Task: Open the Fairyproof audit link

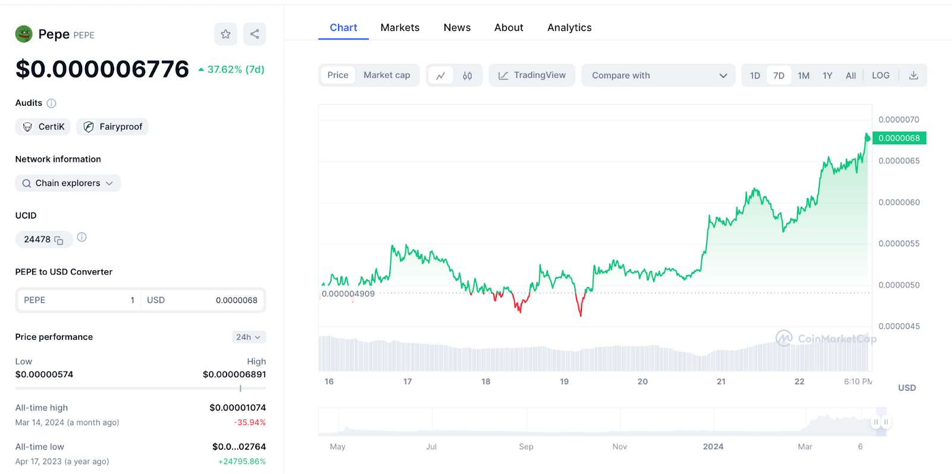Action: tap(112, 127)
